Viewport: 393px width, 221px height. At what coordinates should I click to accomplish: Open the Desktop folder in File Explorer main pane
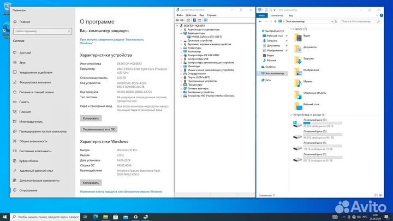point(307,106)
